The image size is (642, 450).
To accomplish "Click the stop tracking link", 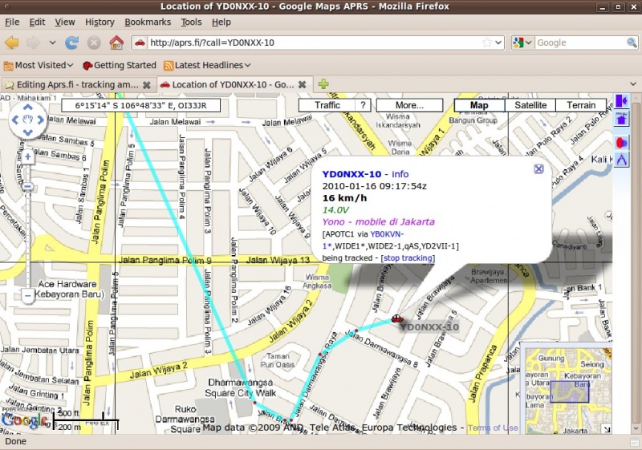I will pos(409,258).
